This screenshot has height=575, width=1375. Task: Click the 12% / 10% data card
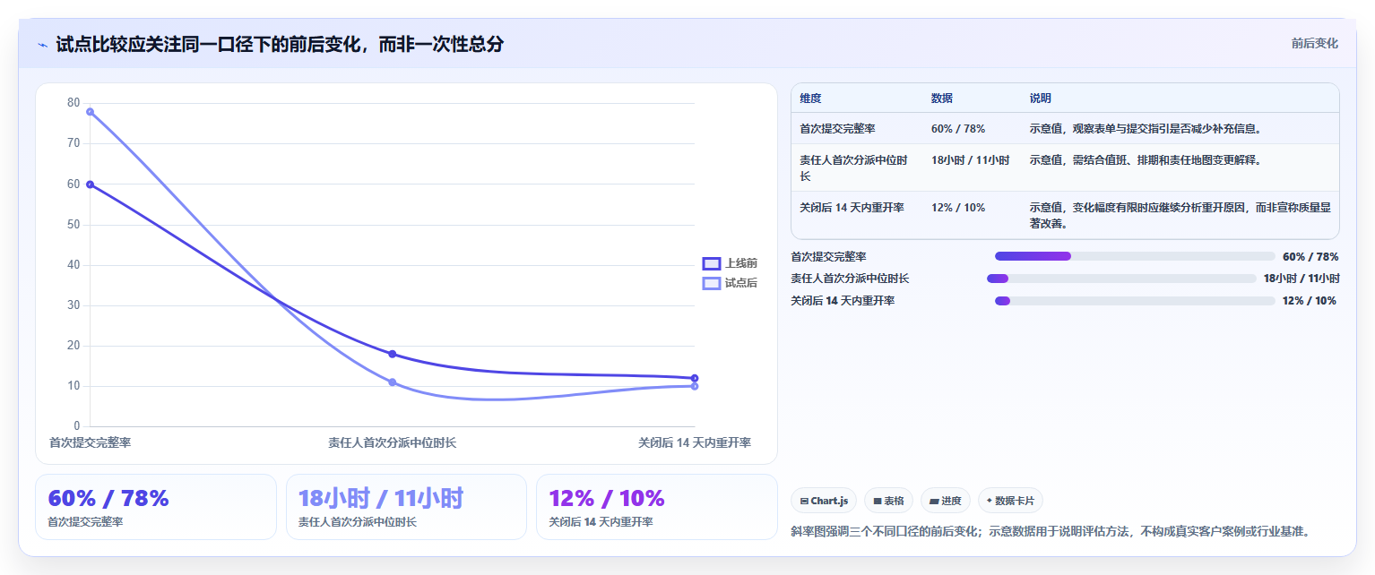click(x=657, y=507)
